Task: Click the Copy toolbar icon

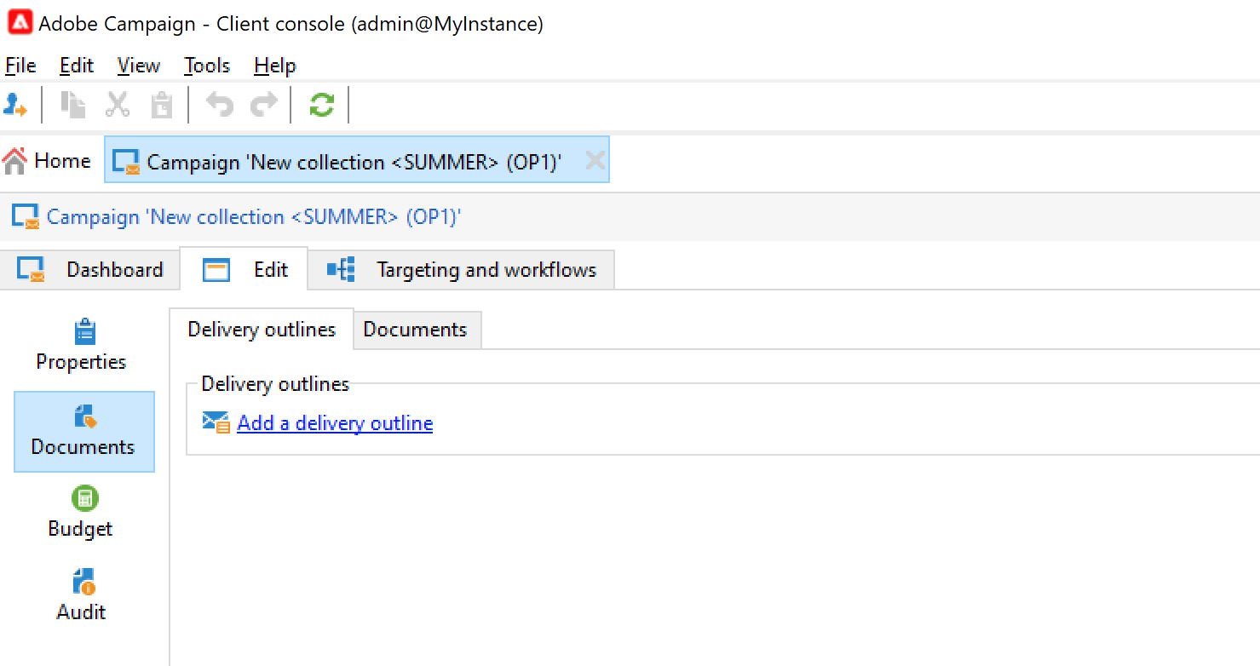Action: [x=72, y=105]
